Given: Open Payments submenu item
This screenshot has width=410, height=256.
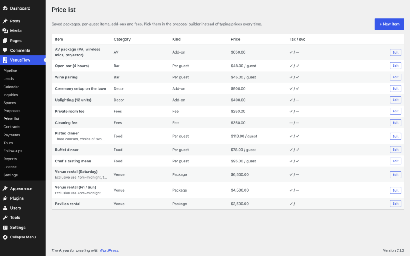Looking at the screenshot, I should [12, 135].
